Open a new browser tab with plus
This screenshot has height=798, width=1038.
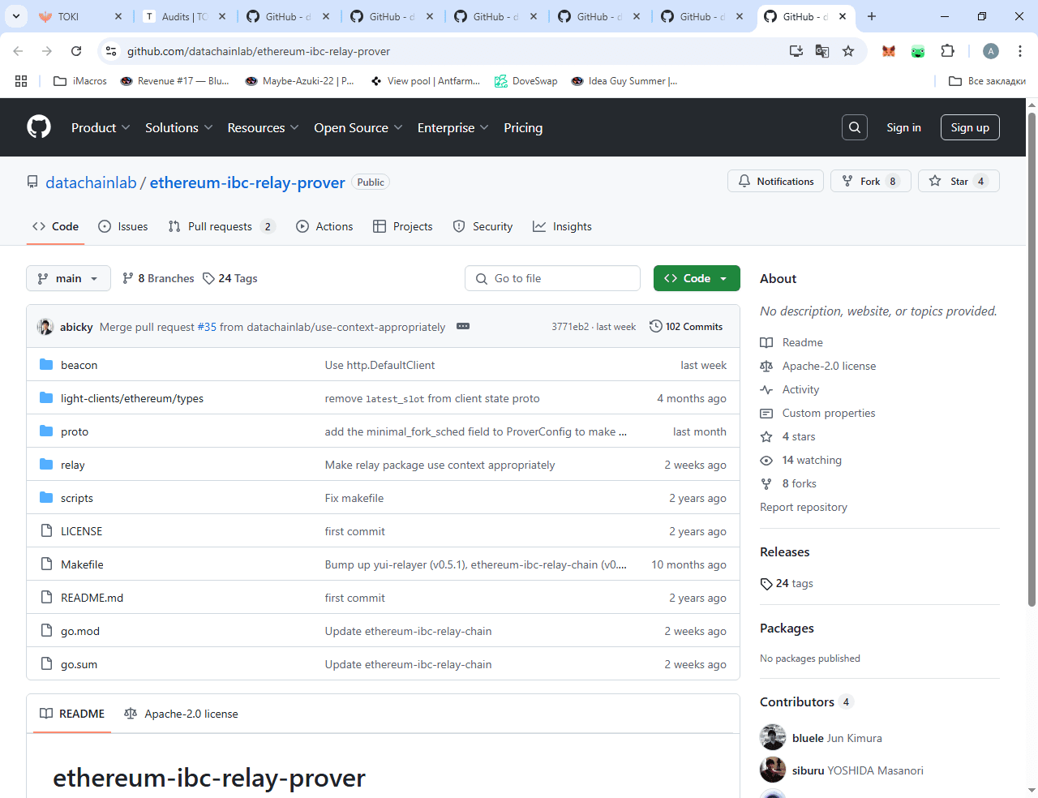872,16
